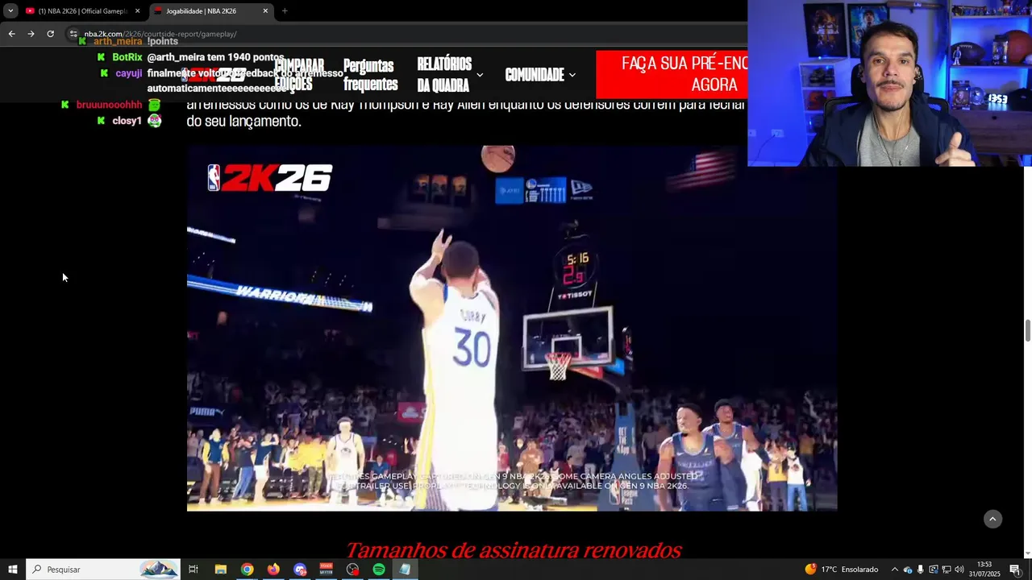The image size is (1032, 580).
Task: Click the Faça sua pré-encomenda agora button
Action: [672, 75]
